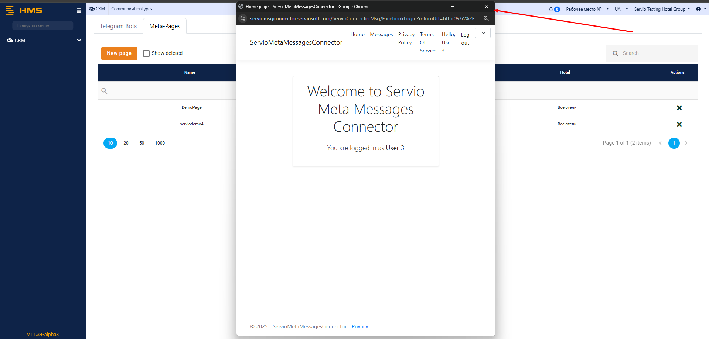Click the Log out link
709x339 pixels.
465,39
